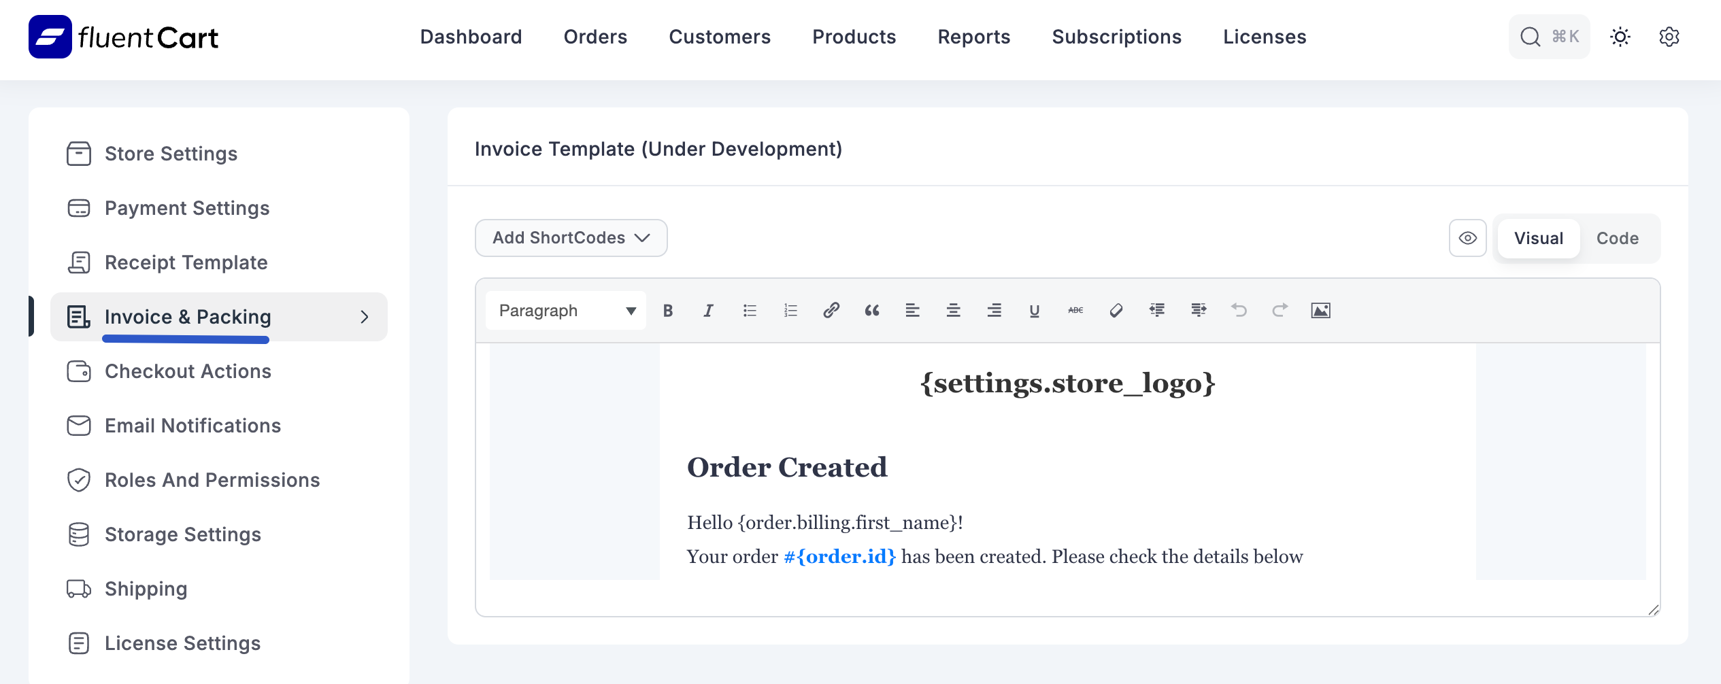This screenshot has width=1721, height=684.
Task: Switch editor to Code mode
Action: pos(1617,239)
